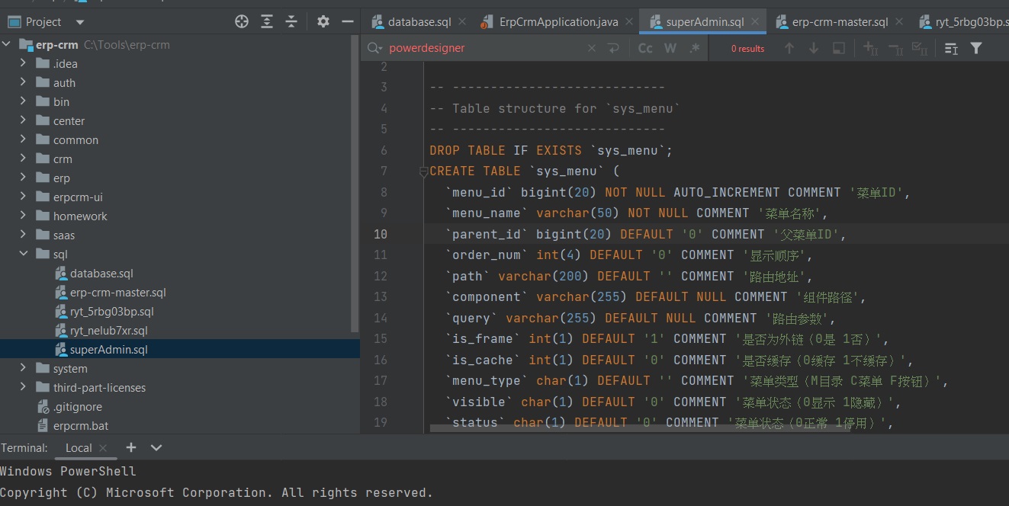Open the terminal options dropdown chevron

tap(156, 448)
